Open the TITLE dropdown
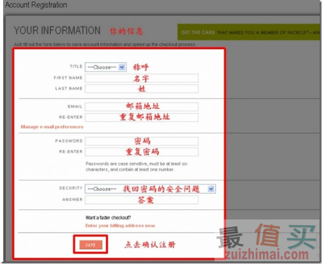322x264 pixels. [105, 67]
